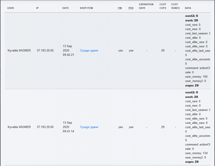Click cost2: 0 in the 09:41:14 row data
This screenshot has height=166, width=215.
point(192,92)
